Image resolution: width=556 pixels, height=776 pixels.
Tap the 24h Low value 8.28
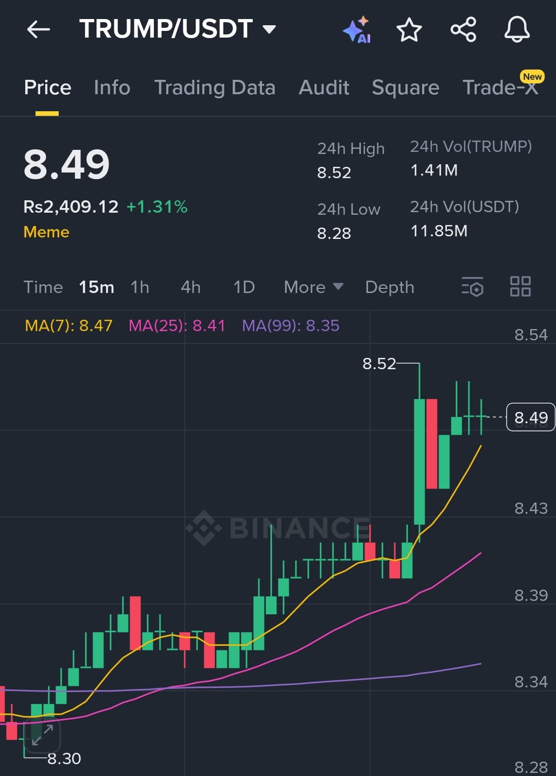click(x=334, y=233)
